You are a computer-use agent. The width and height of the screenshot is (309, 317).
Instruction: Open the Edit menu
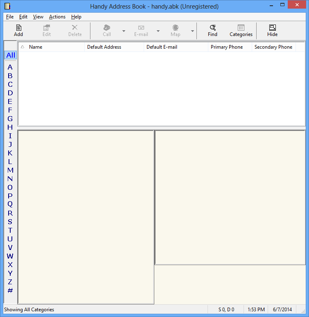click(x=23, y=17)
